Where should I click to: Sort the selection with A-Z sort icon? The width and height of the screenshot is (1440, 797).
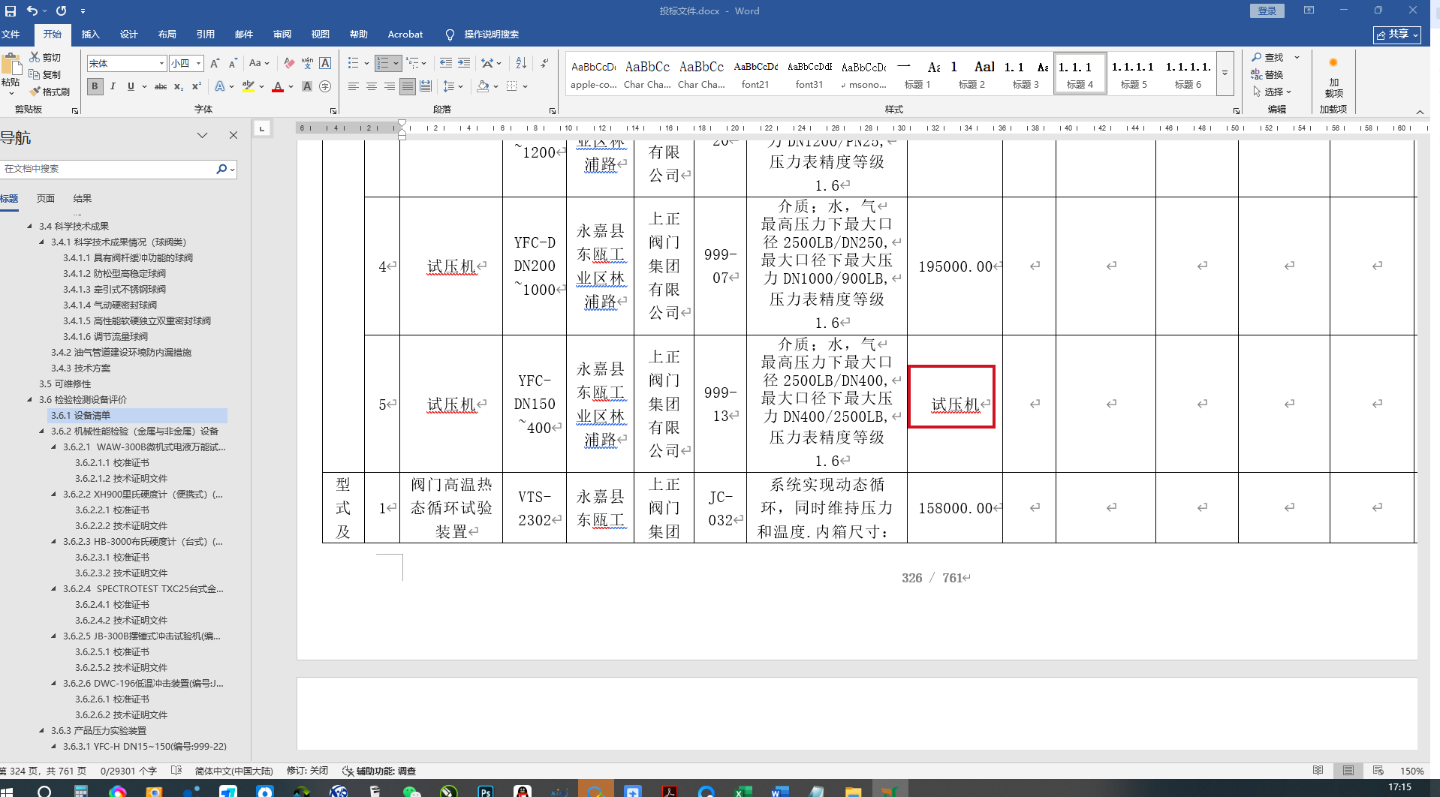coord(521,64)
